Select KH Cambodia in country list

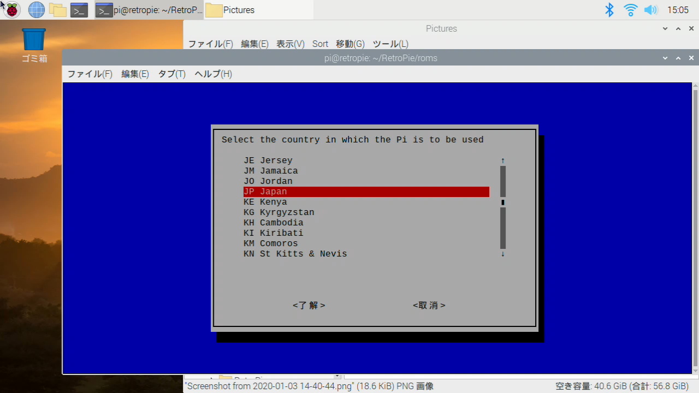point(366,223)
